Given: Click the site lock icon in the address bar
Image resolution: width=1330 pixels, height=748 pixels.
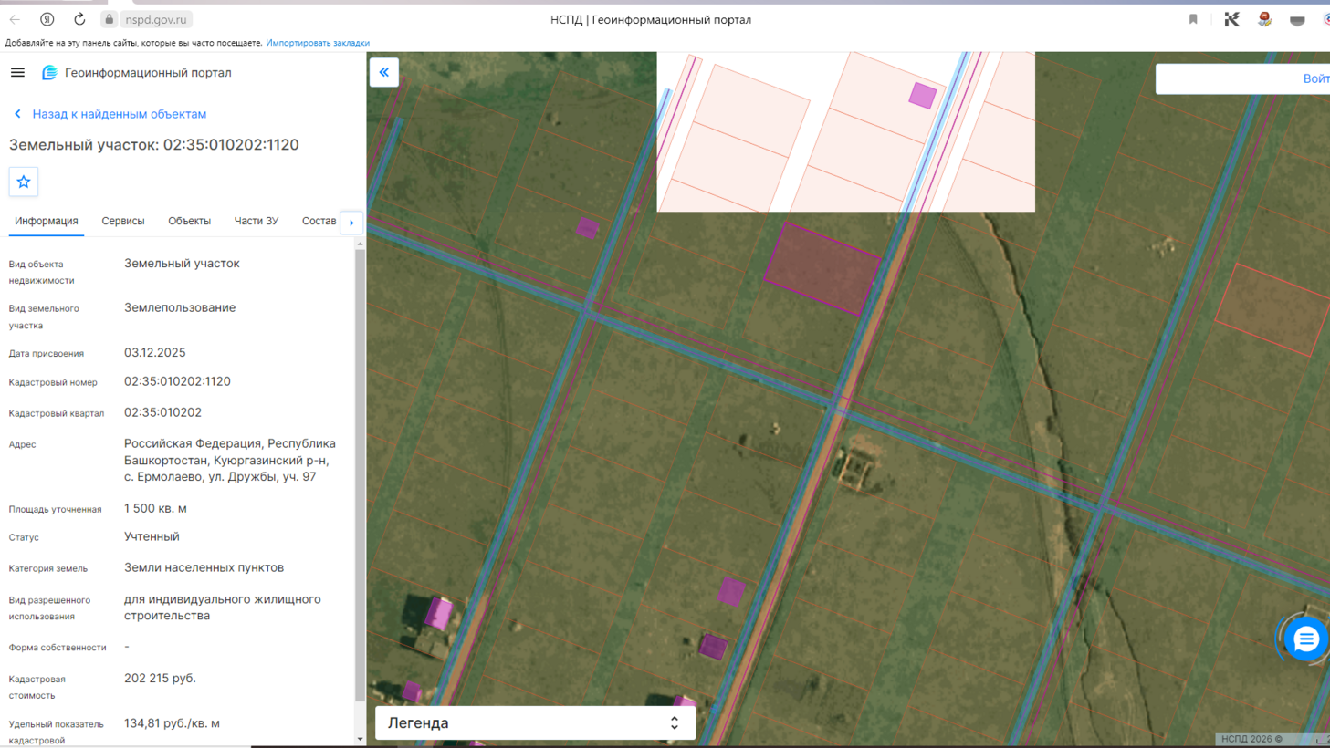Looking at the screenshot, I should (x=109, y=19).
